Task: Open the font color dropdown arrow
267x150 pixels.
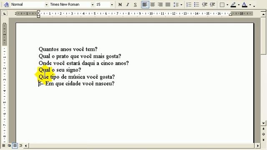Action: click(x=250, y=5)
